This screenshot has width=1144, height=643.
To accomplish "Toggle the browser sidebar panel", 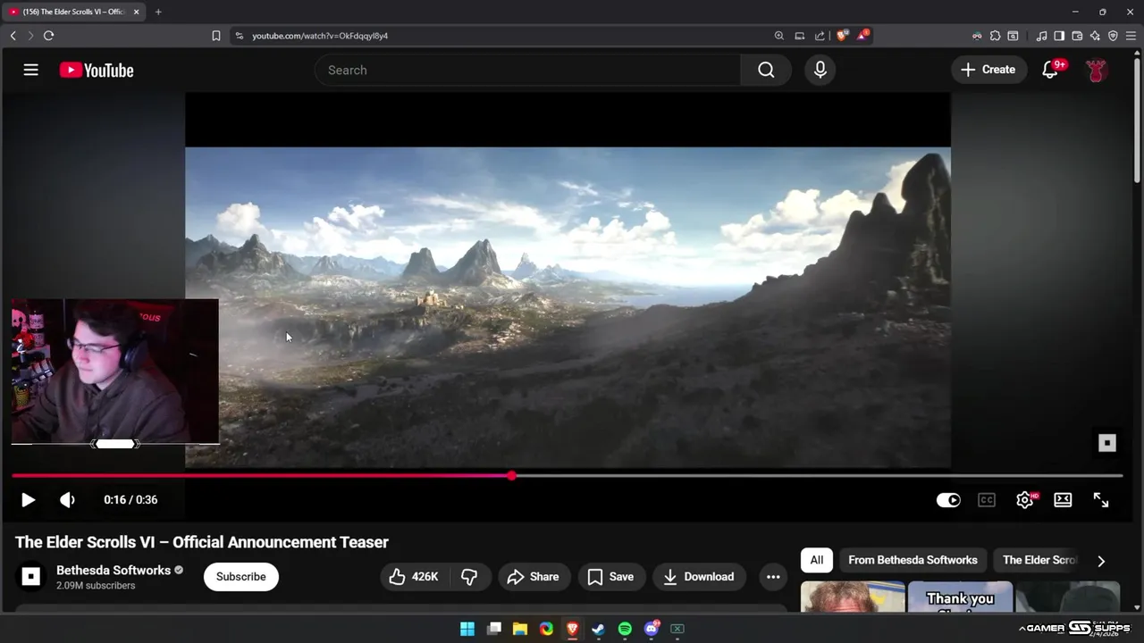I will [1059, 36].
